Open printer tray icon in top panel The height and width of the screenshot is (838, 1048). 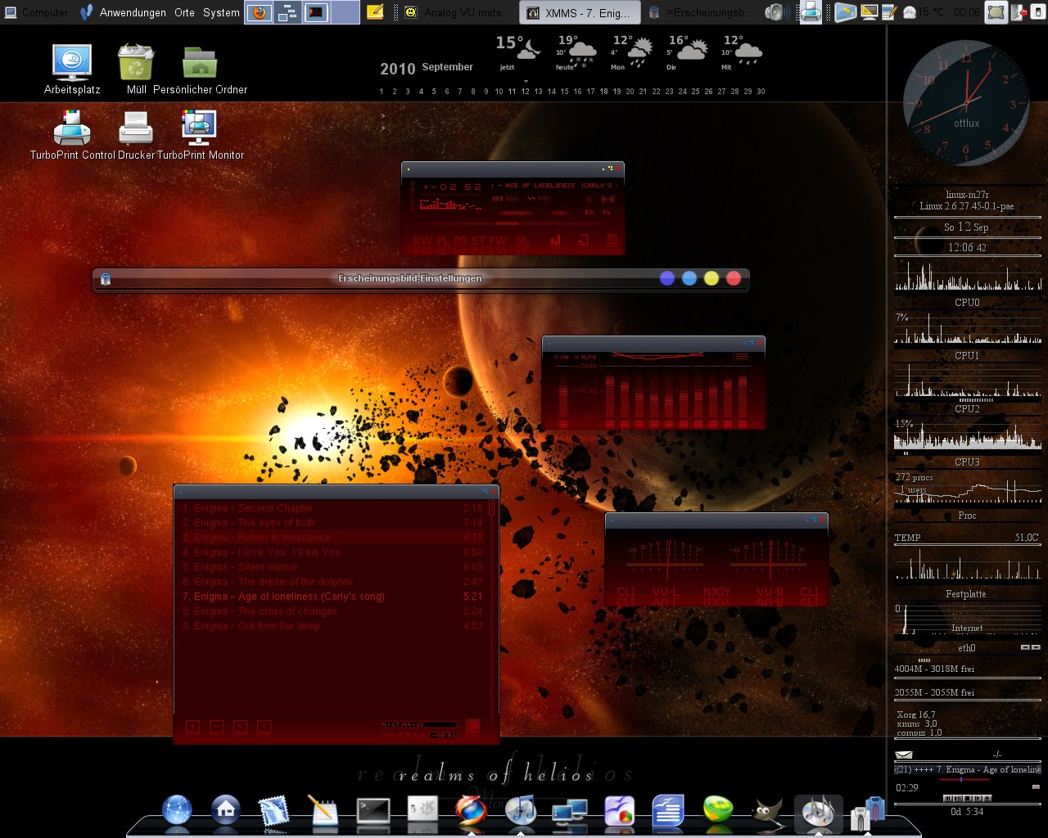811,12
